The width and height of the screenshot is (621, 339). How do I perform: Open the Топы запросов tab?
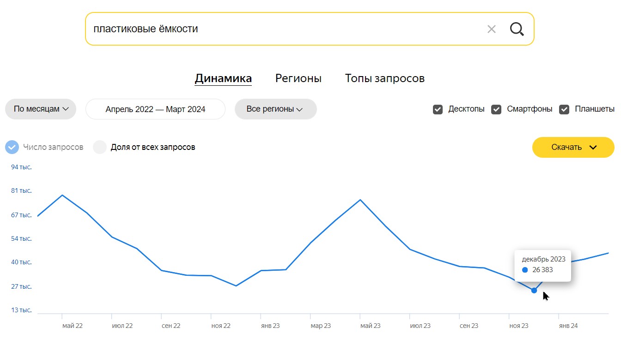[385, 78]
